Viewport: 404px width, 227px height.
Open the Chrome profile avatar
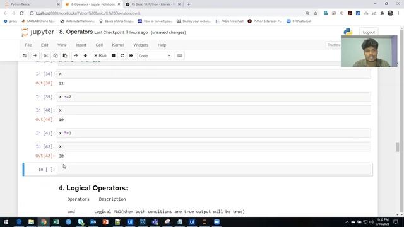(x=390, y=13)
